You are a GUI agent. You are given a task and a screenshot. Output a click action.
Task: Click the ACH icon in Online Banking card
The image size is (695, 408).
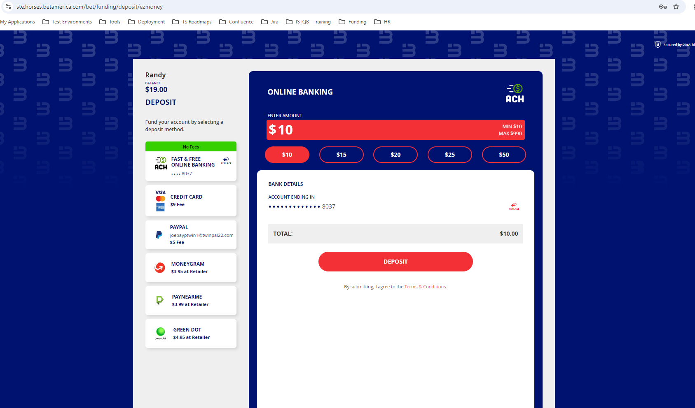[161, 163]
